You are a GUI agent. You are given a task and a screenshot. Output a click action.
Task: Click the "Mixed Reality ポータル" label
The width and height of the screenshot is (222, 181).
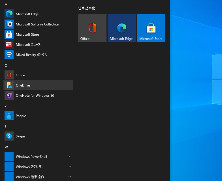click(32, 55)
